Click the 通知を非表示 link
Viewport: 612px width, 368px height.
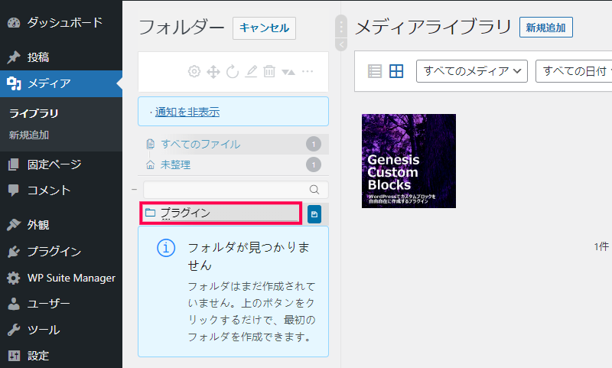pyautogui.click(x=187, y=112)
